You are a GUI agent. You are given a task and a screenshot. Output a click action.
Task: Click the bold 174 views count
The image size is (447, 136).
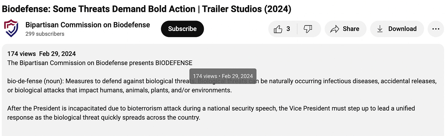click(x=21, y=54)
